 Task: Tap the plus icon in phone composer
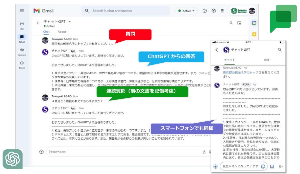[216, 166]
